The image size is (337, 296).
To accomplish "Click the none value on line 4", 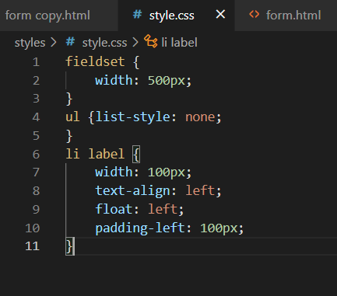I will tap(200, 117).
